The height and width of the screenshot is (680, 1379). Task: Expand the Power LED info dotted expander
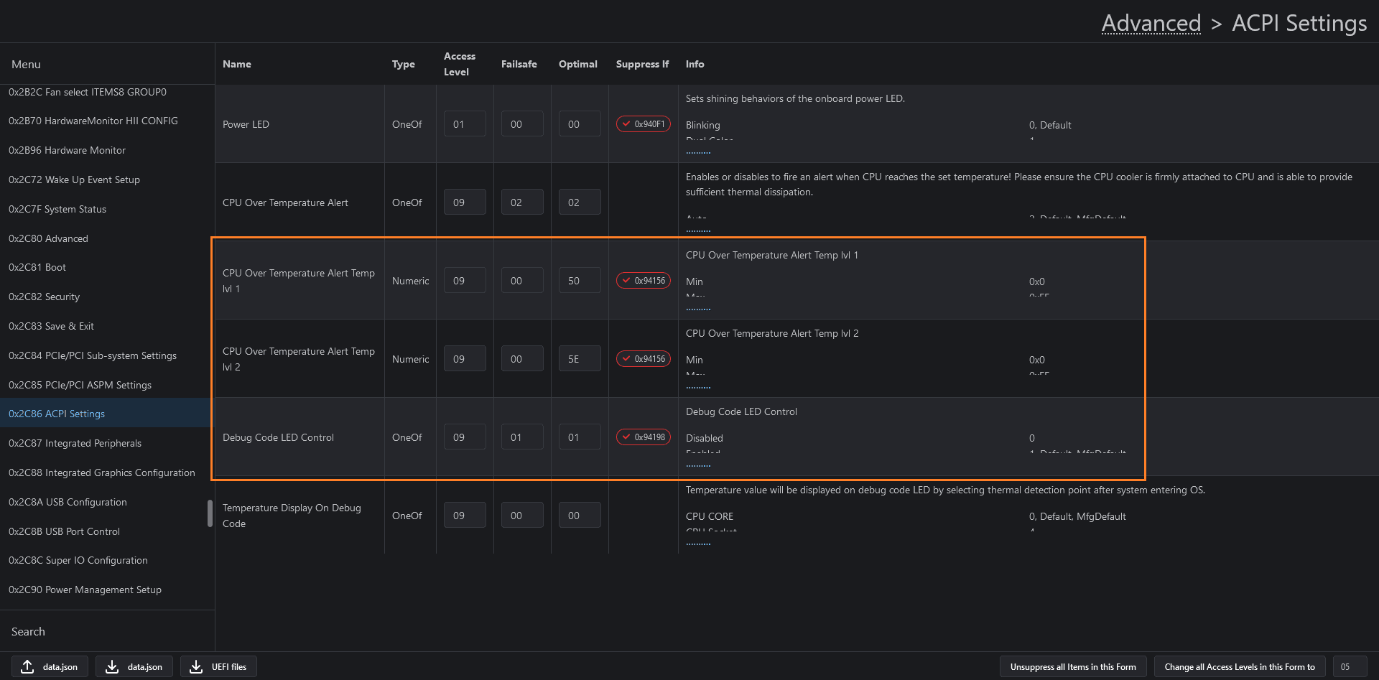698,153
